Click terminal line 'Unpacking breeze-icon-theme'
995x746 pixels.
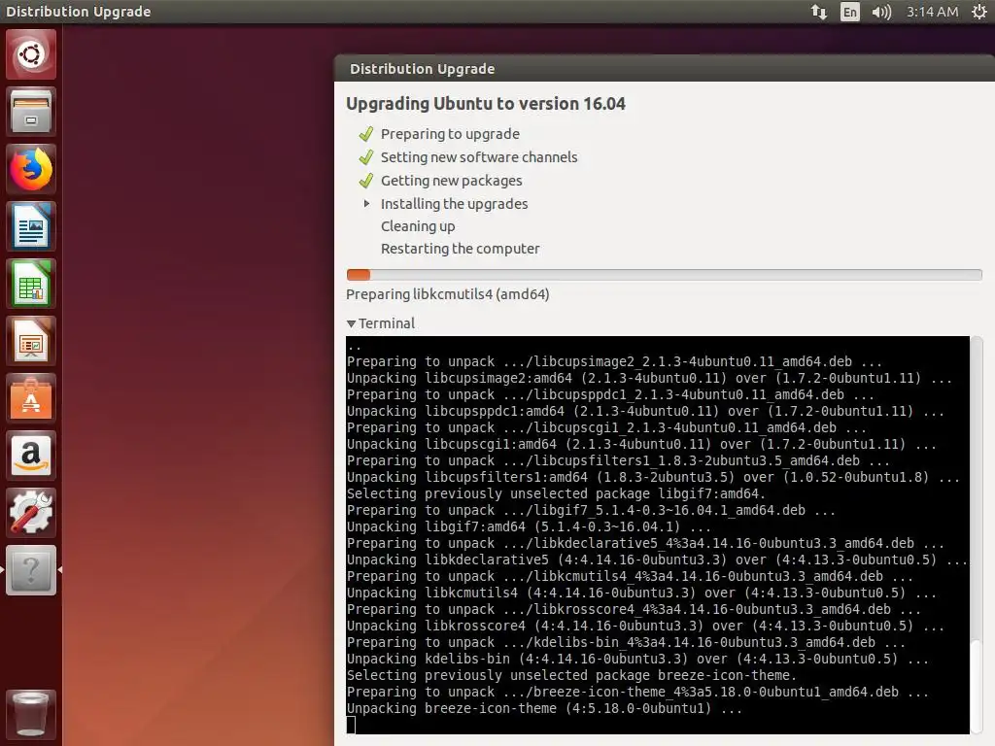point(544,708)
